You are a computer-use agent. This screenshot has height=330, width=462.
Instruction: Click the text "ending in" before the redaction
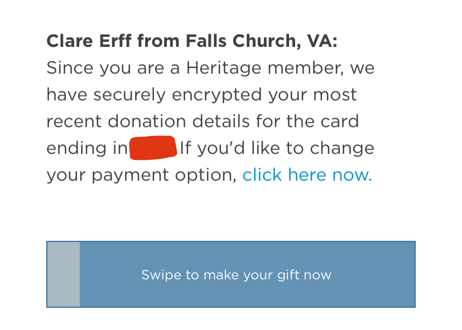pos(86,148)
